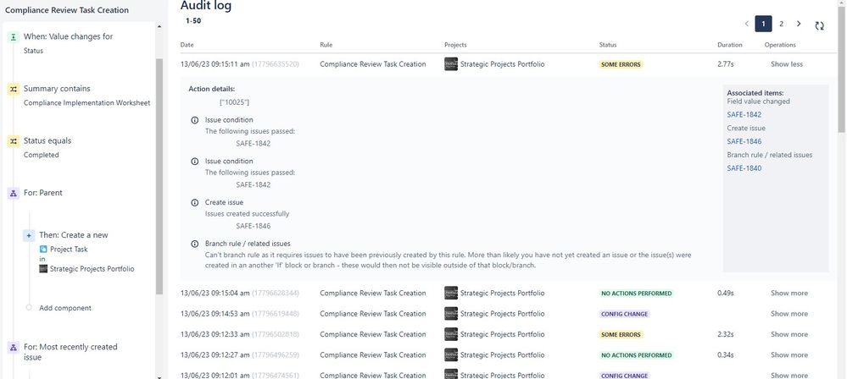Click the sidebar scroll-up arrow
The height and width of the screenshot is (379, 847).
pyautogui.click(x=159, y=26)
